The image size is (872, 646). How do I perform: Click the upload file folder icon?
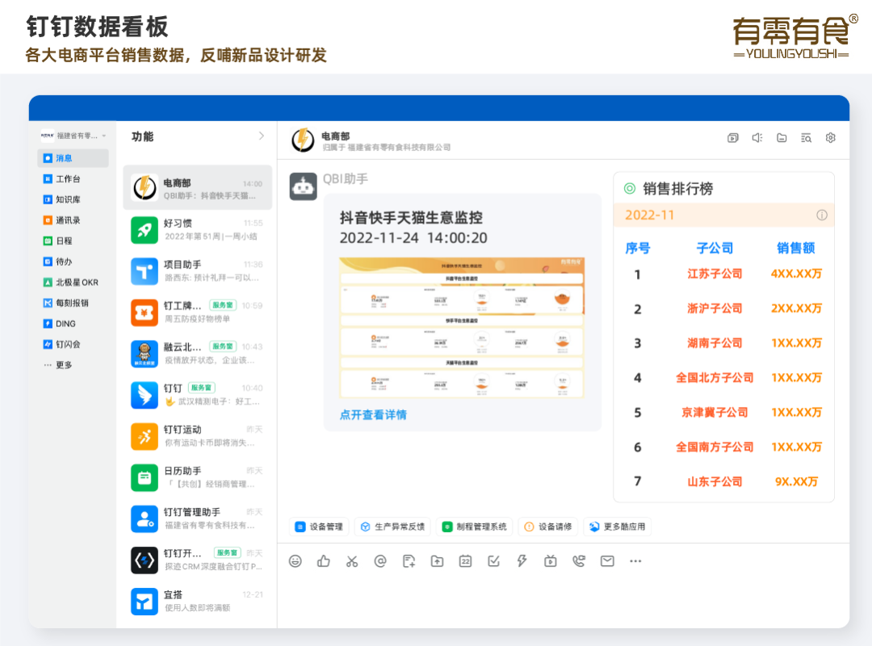[437, 561]
